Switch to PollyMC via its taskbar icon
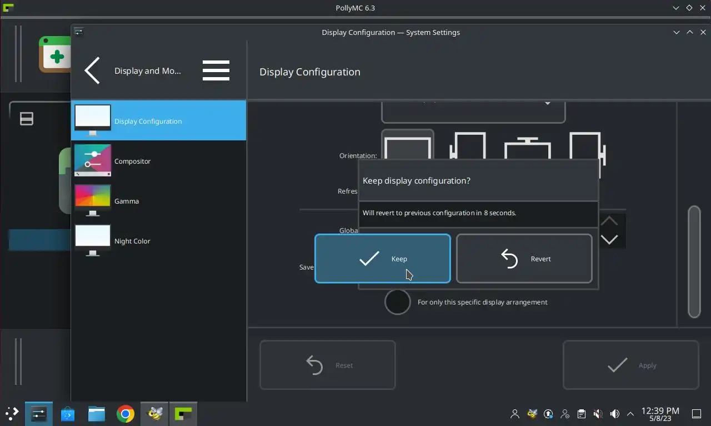 coord(183,413)
